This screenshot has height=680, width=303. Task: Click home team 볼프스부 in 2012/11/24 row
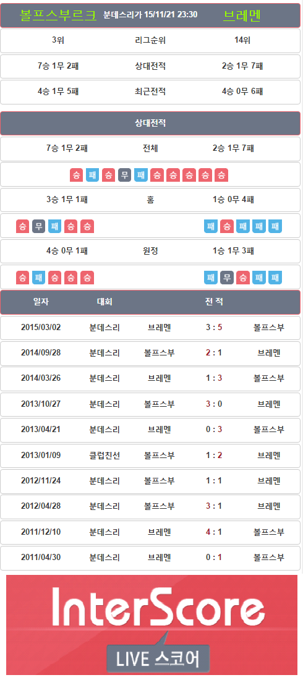click(x=160, y=481)
